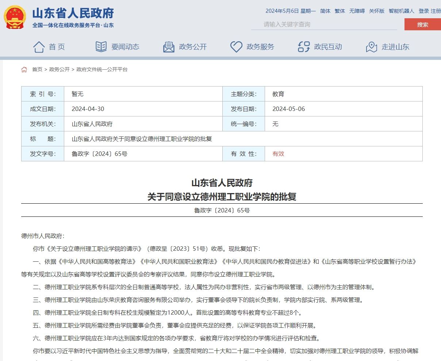Click the 索引号 label cell

pos(43,94)
